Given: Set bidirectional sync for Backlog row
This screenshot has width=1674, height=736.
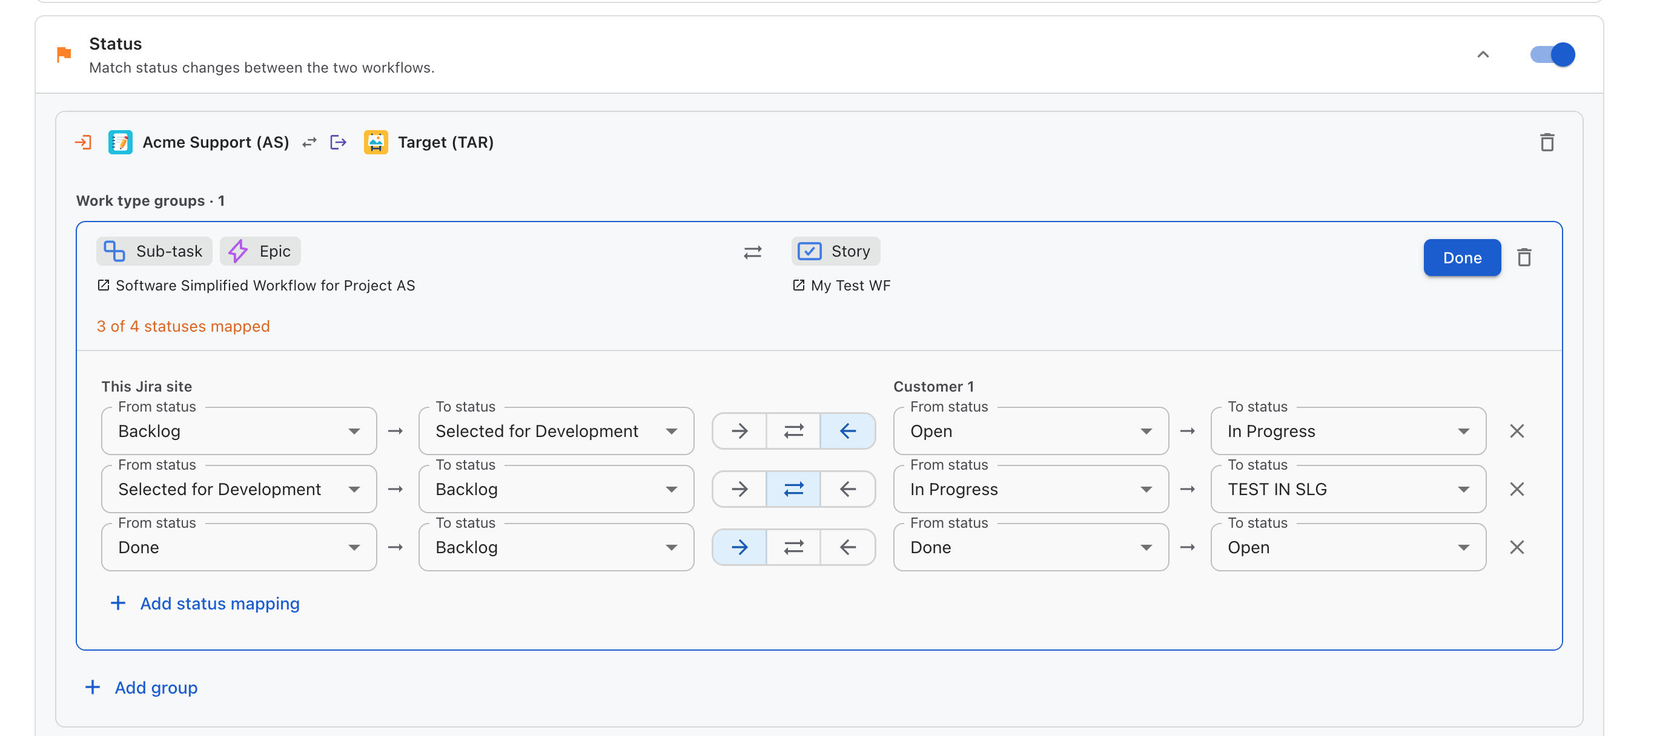Looking at the screenshot, I should point(793,431).
